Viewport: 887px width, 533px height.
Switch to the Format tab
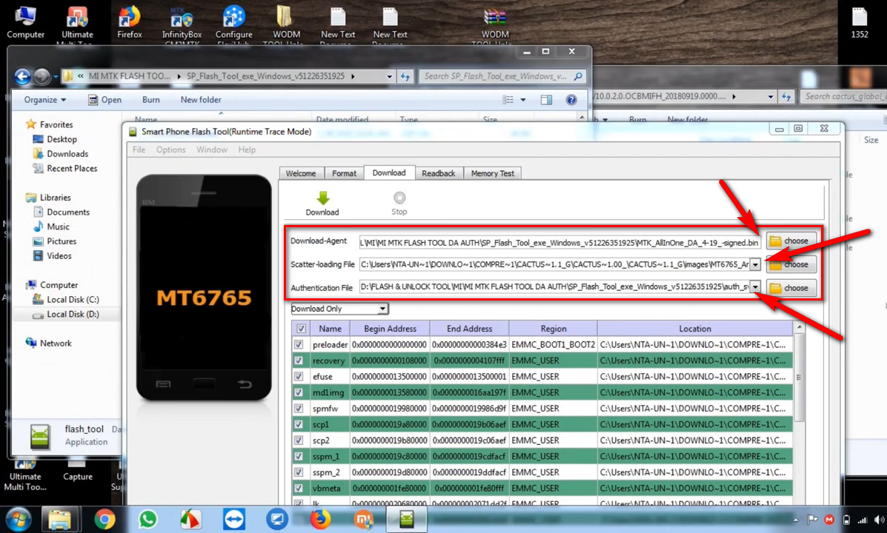click(x=344, y=173)
